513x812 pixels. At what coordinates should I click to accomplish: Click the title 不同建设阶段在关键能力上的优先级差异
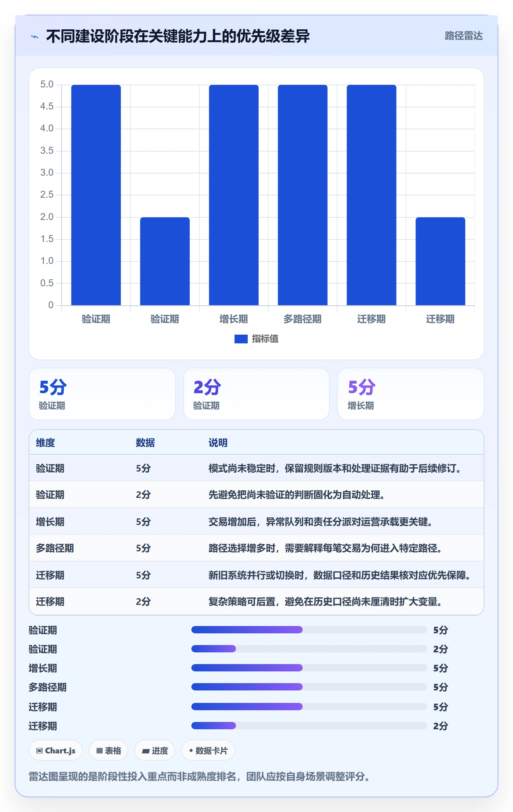[178, 36]
